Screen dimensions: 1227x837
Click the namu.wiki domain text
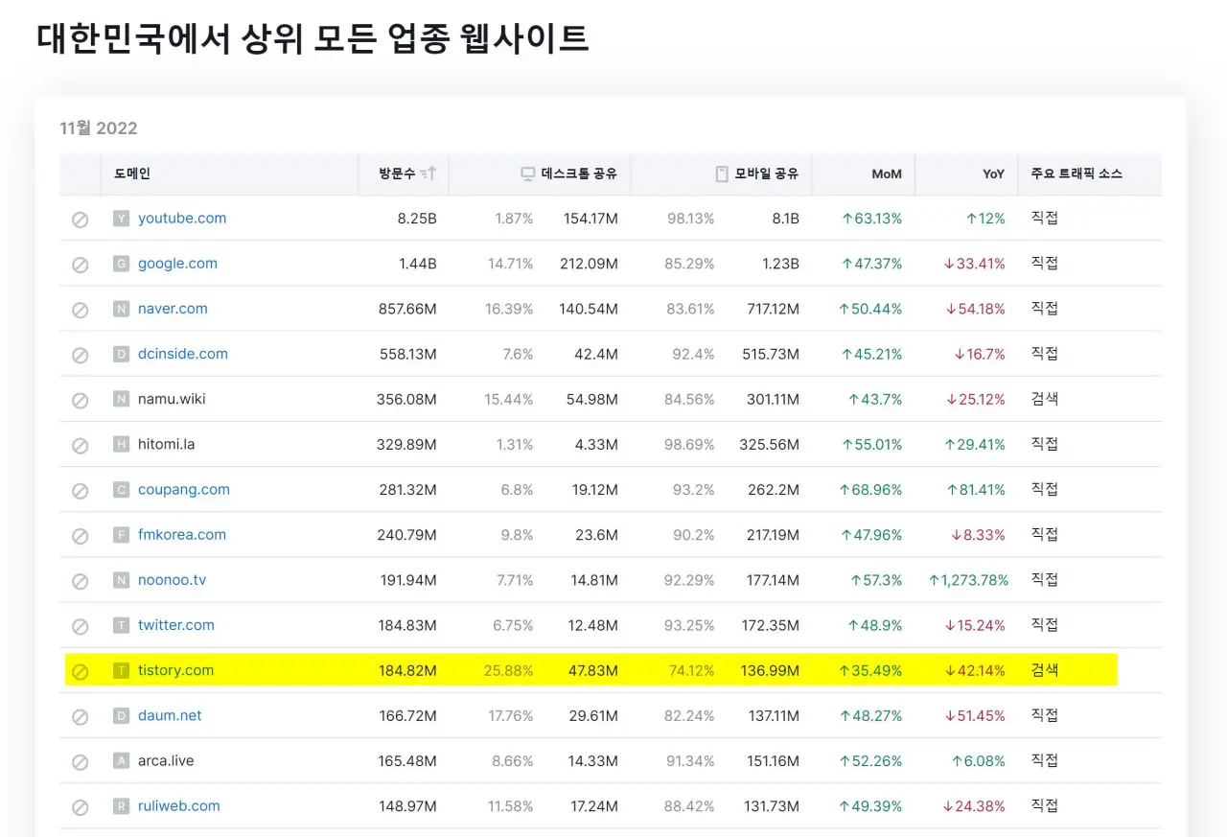pos(172,398)
